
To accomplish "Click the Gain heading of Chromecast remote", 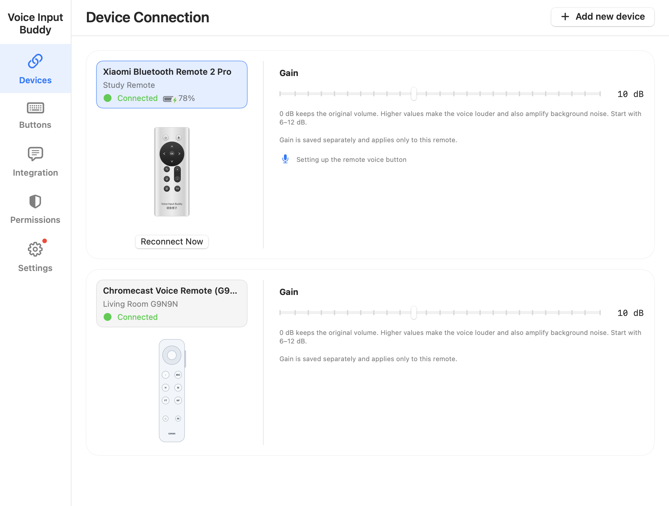I will [x=289, y=292].
